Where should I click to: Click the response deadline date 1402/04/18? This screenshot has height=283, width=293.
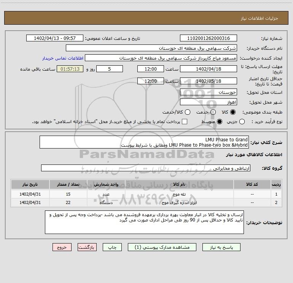(x=209, y=69)
